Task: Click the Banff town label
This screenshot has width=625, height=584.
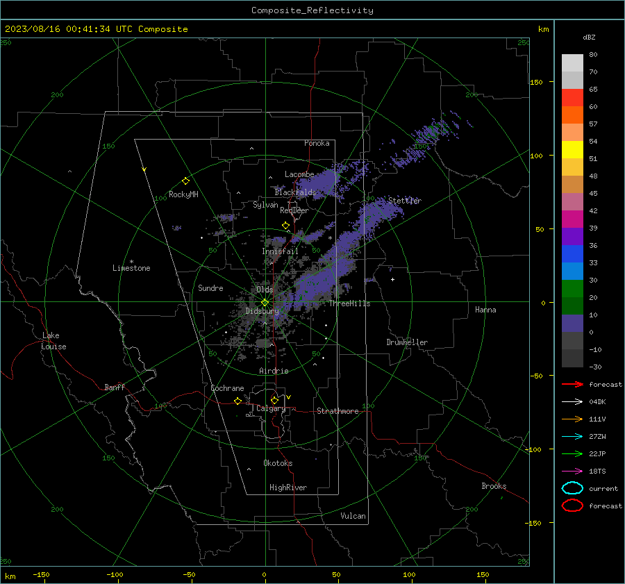Action: (x=115, y=387)
